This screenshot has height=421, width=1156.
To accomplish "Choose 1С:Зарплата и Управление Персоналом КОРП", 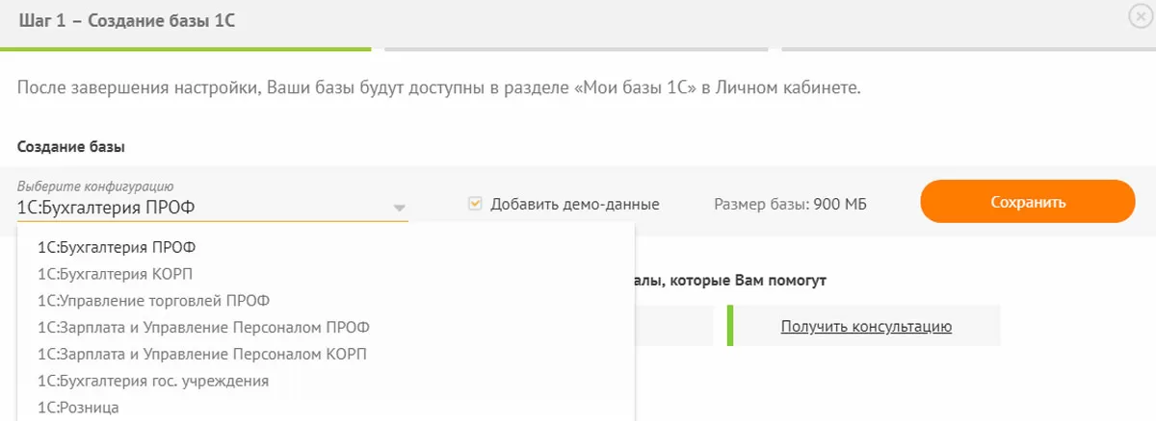I will pos(202,354).
